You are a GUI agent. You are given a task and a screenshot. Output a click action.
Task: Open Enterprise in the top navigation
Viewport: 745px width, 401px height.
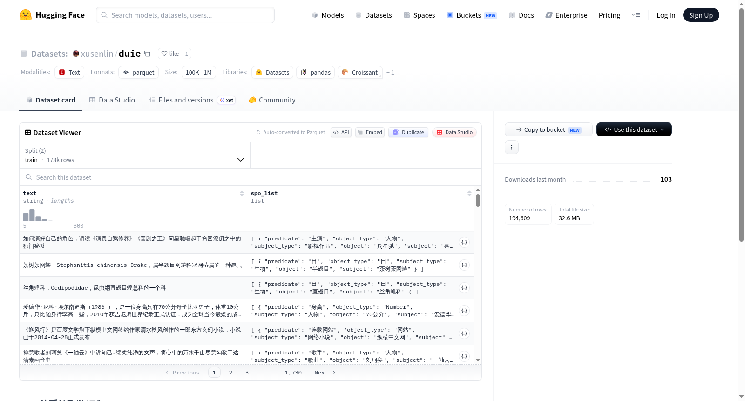tap(566, 15)
